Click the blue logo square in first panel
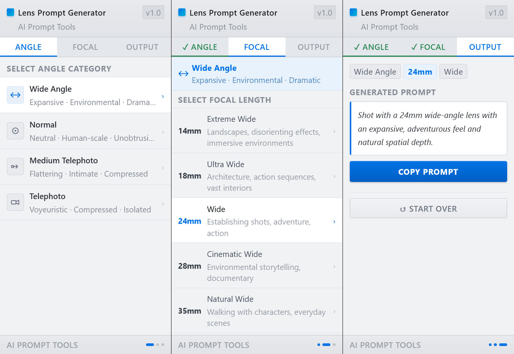 (11, 13)
